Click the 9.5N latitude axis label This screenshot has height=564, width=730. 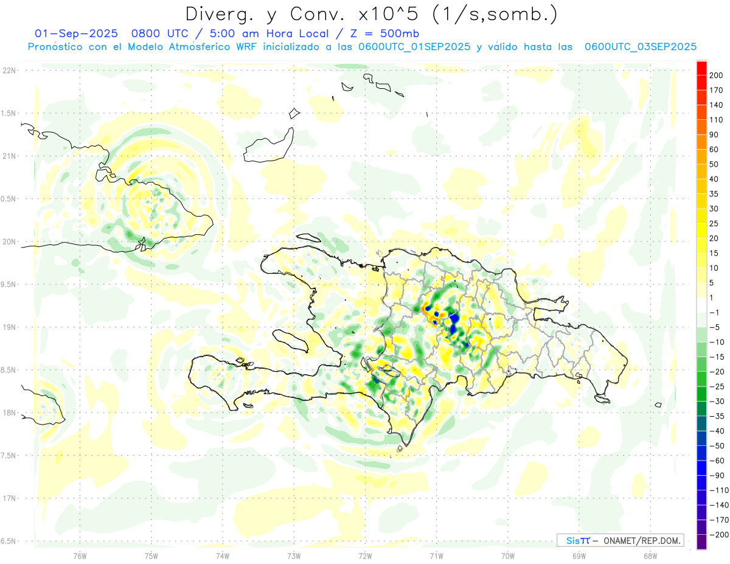pos(9,285)
